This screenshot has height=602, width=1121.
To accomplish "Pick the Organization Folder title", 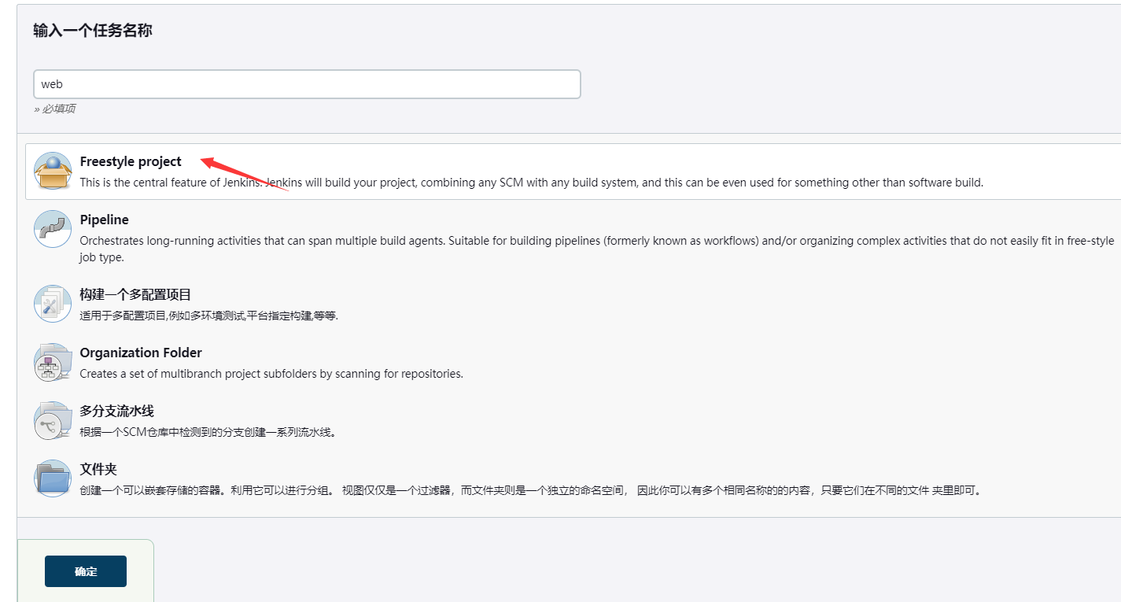I will pos(141,353).
